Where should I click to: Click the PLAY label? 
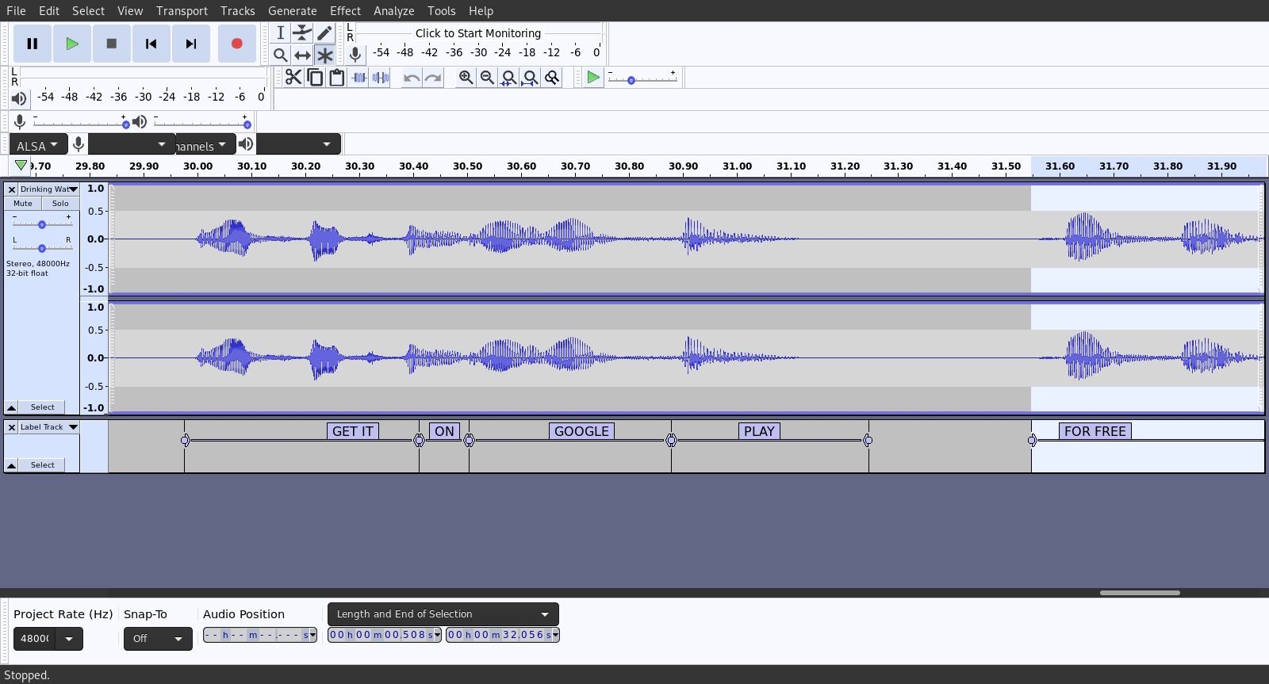coord(760,431)
